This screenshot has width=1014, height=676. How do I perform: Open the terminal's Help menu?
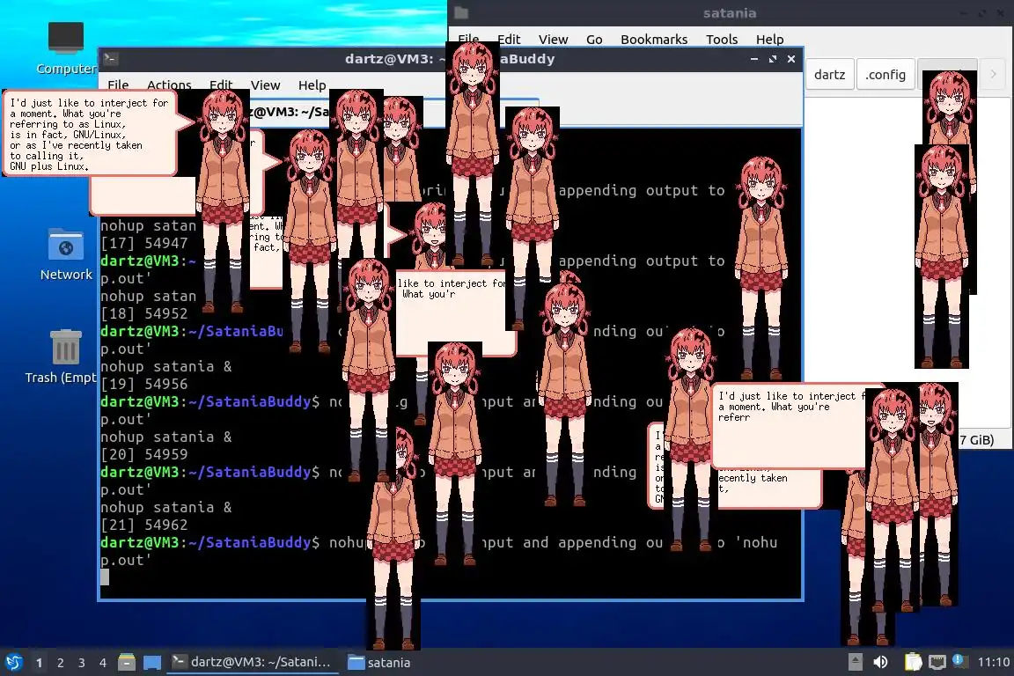click(312, 84)
